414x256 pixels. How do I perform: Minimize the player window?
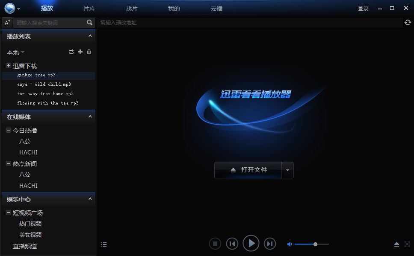380,9
